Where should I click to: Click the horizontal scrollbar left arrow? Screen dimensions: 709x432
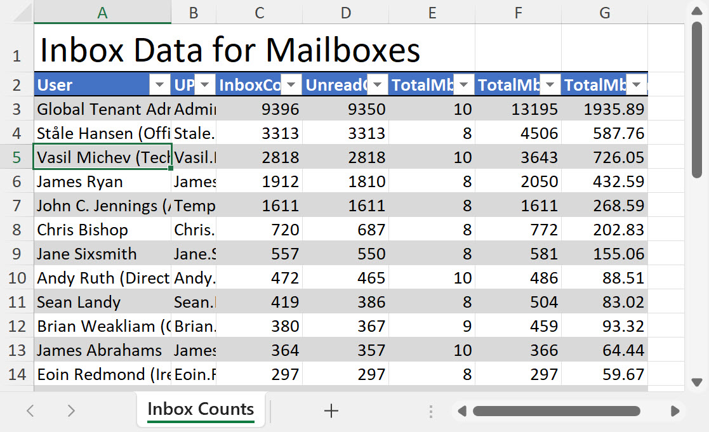point(462,411)
